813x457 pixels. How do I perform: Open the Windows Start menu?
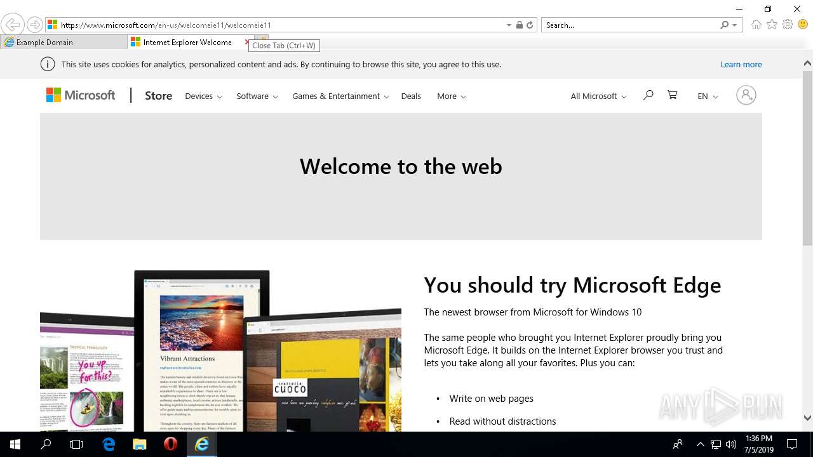click(x=15, y=444)
